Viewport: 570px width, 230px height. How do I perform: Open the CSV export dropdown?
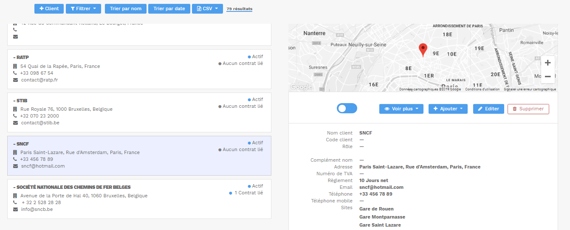[207, 8]
